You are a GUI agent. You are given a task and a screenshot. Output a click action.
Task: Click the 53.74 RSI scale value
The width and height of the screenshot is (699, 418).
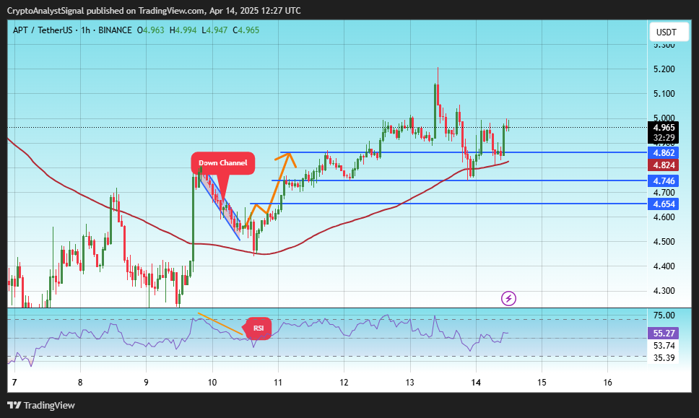664,345
